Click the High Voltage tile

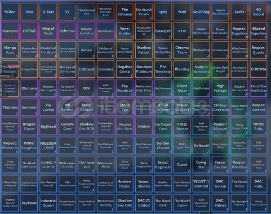coord(220,88)
